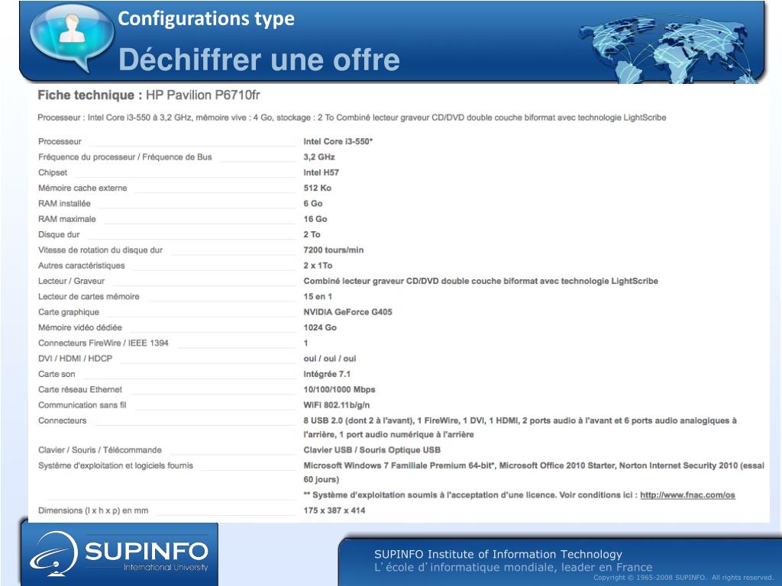Click the 'Déchiffrer une offre' title
Image resolution: width=782 pixels, height=586 pixels.
point(259,60)
